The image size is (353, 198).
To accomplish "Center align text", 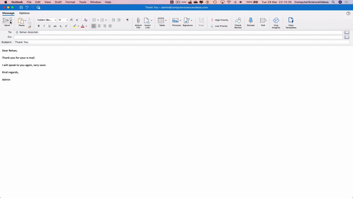I will tap(99, 26).
